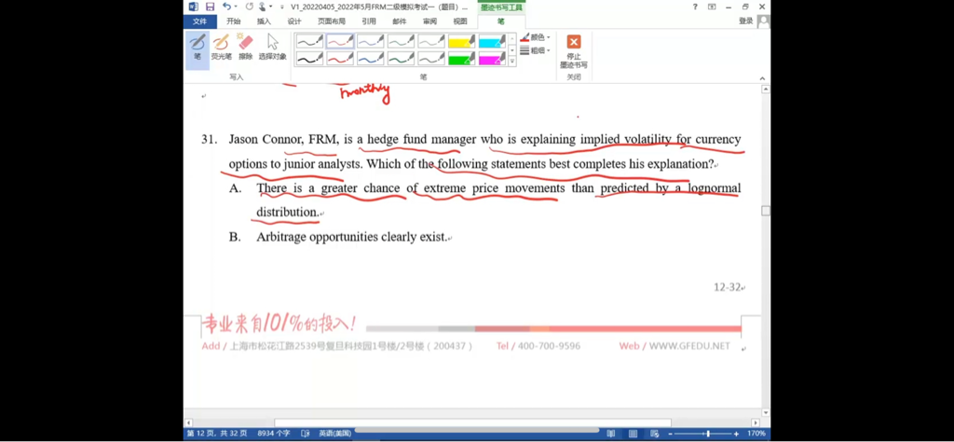Click Stop Inking (停止墨迹书写) button
This screenshot has height=442, width=954.
[574, 50]
